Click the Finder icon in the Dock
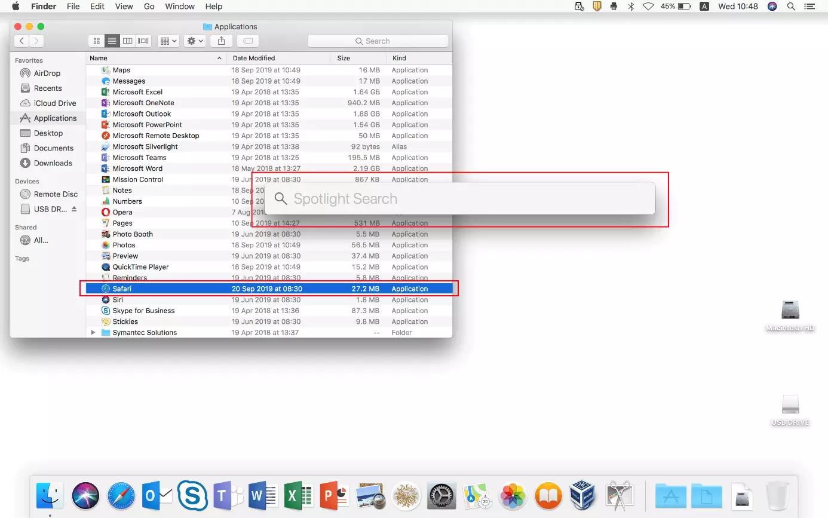 tap(50, 495)
